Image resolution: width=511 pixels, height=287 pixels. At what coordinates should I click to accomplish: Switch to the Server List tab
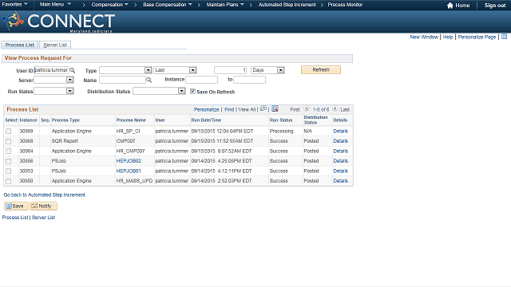pyautogui.click(x=55, y=45)
